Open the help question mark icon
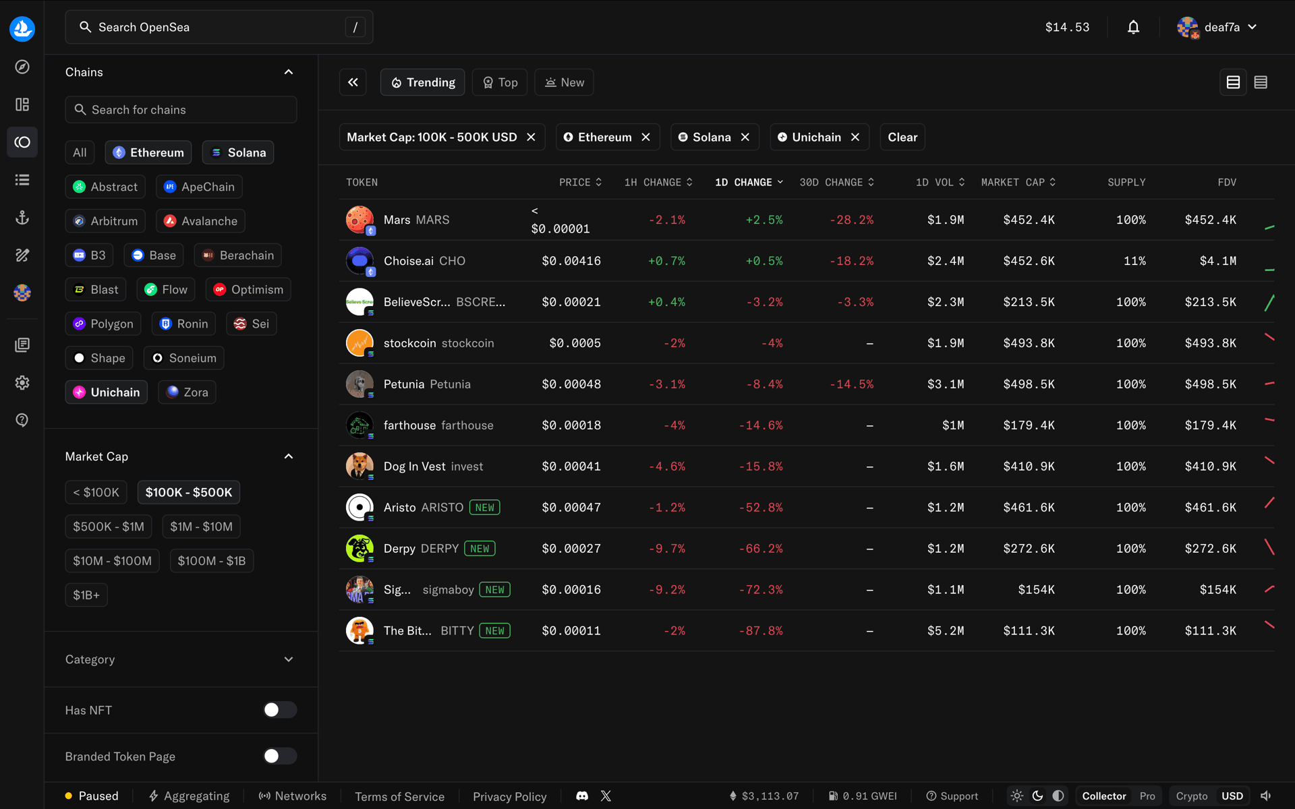 tap(22, 421)
